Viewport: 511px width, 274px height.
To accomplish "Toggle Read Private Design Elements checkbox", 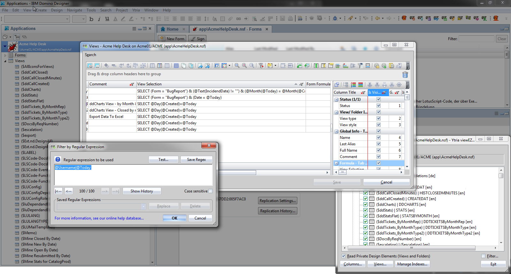I will [x=343, y=256].
